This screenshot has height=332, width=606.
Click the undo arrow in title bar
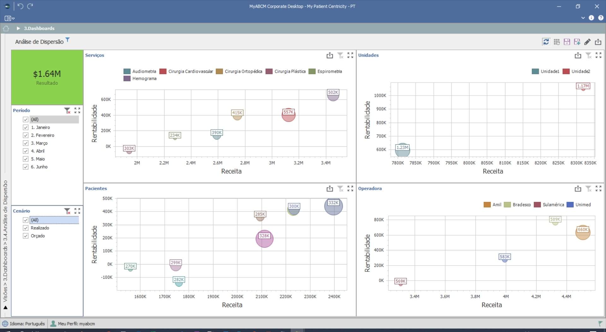[20, 6]
